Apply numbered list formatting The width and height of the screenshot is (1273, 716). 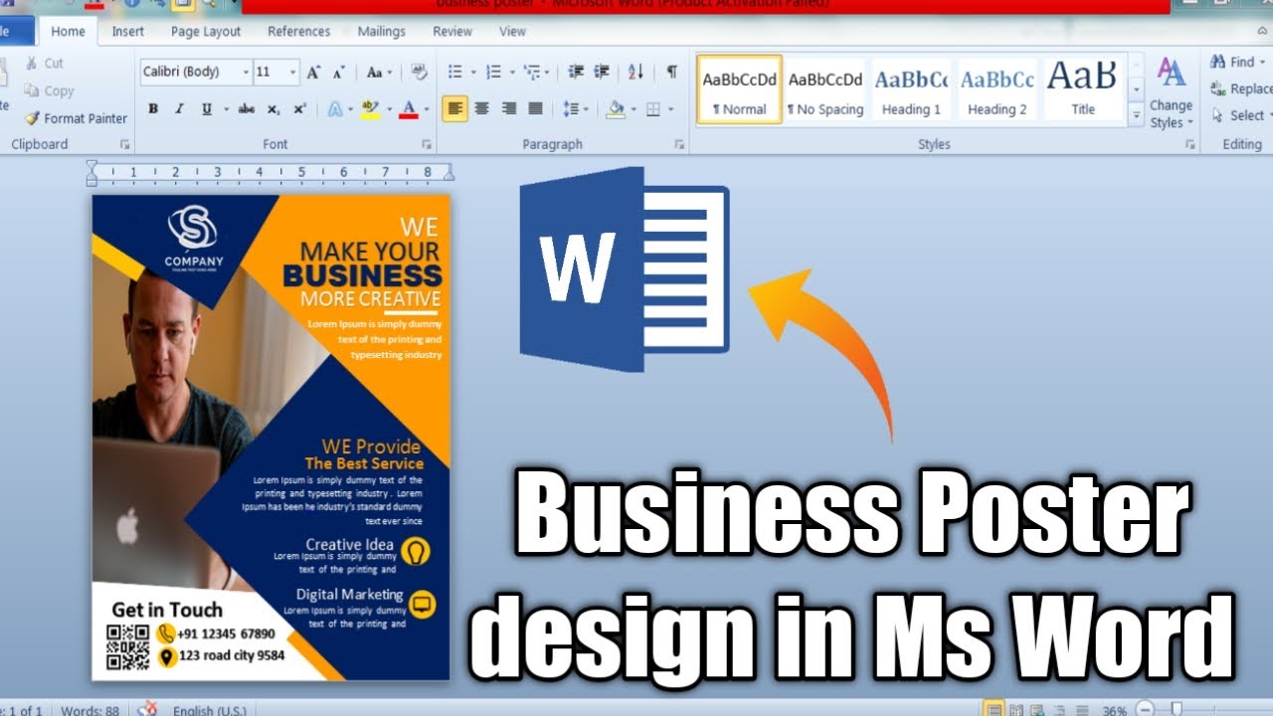(x=493, y=72)
